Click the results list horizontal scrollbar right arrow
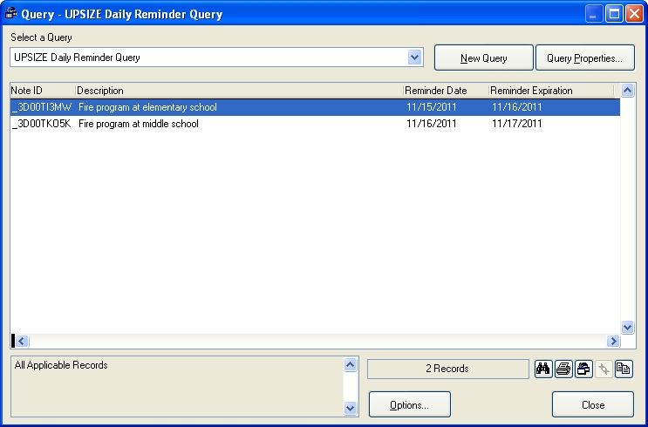 tap(613, 341)
